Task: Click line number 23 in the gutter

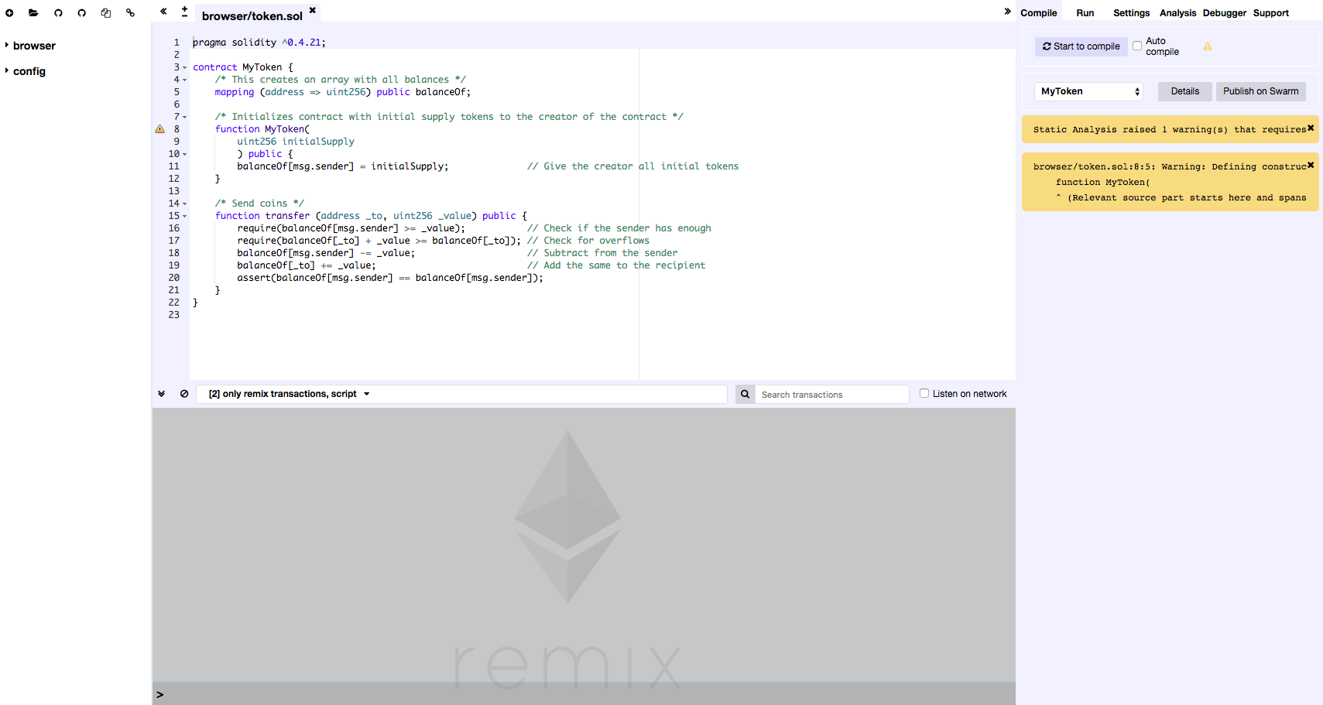Action: coord(174,315)
